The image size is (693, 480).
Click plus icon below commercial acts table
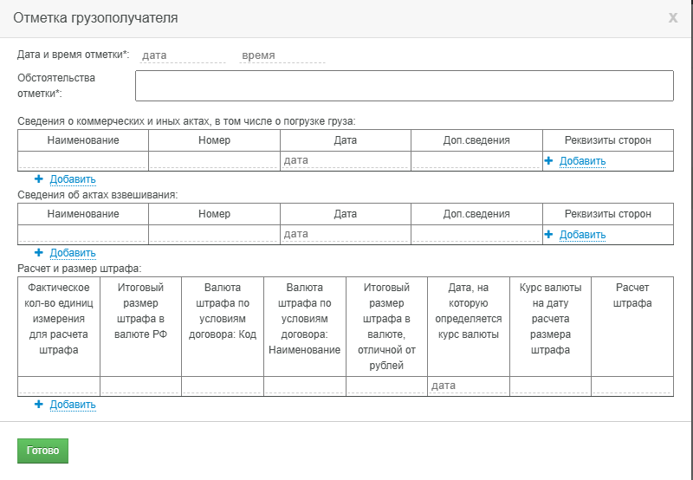point(39,179)
